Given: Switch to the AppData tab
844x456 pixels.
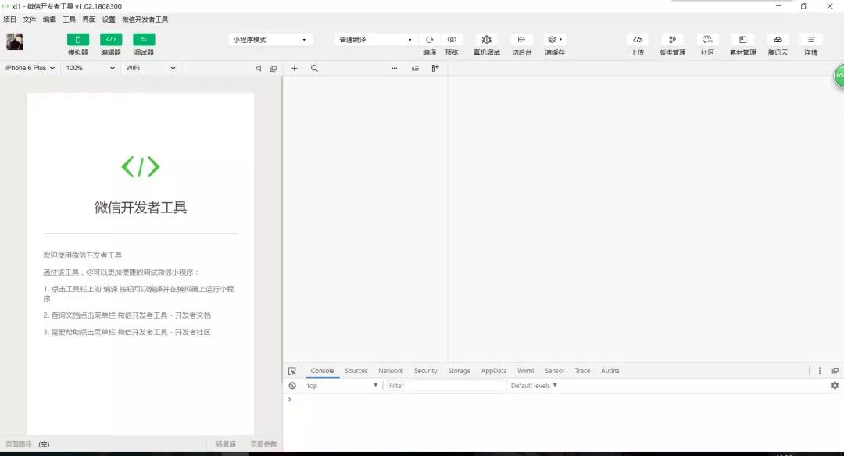Looking at the screenshot, I should [494, 371].
